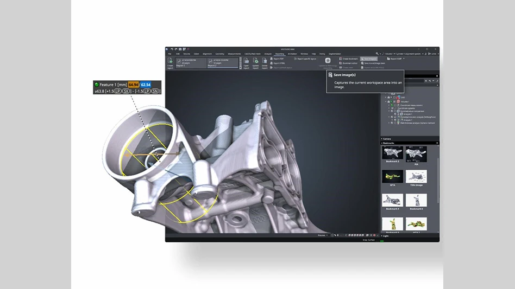Click the Create report icon
This screenshot has width=515, height=289.
[x=170, y=62]
